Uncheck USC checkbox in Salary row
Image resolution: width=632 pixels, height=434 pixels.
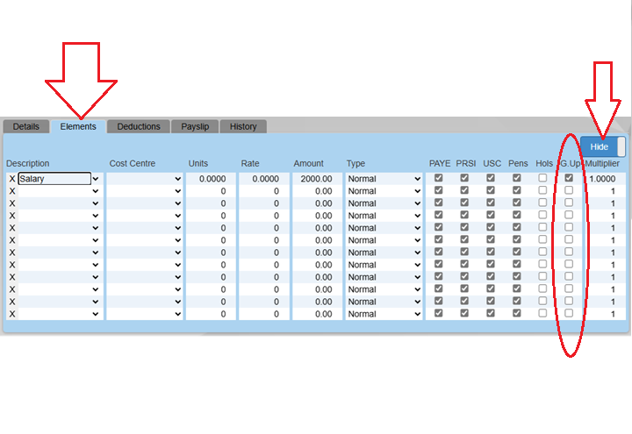(x=491, y=178)
